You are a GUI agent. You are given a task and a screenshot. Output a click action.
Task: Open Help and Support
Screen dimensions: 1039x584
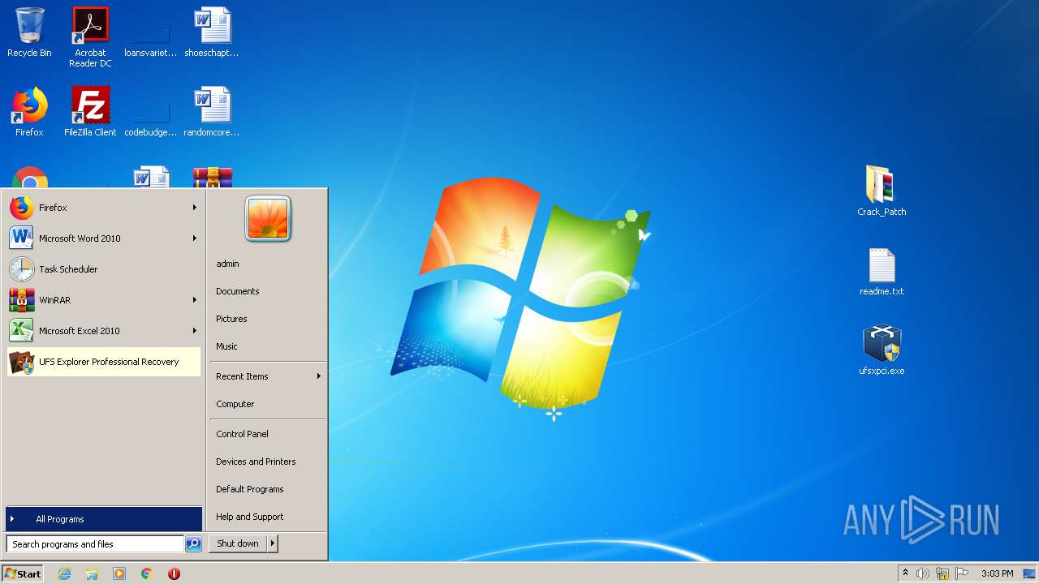click(x=250, y=517)
